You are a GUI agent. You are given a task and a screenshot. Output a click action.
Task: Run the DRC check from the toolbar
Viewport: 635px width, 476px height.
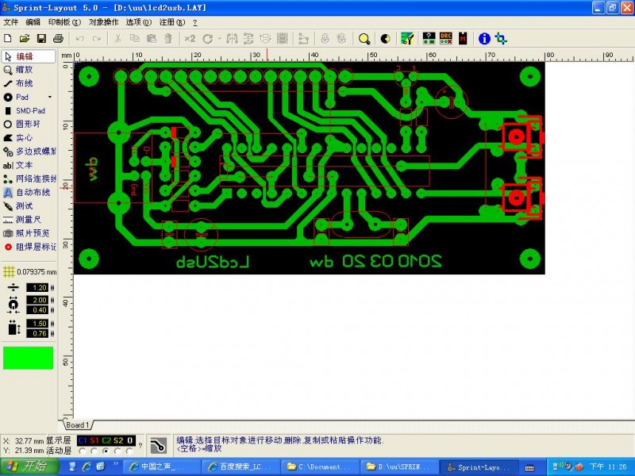tap(446, 37)
